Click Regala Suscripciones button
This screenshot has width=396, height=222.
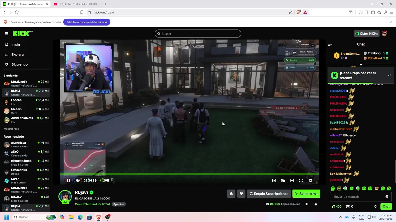(269, 194)
